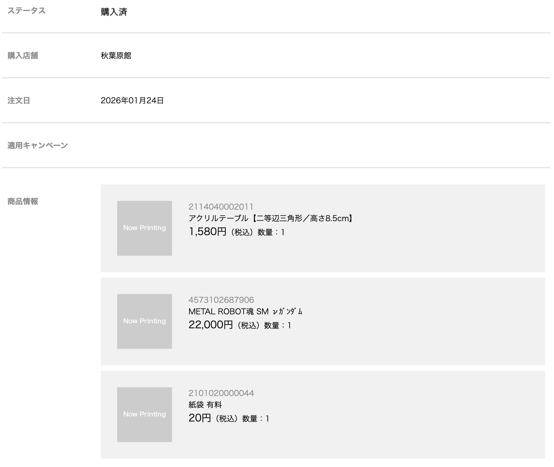Click the Now Printing thumbnail for アクリルテーブル
The width and height of the screenshot is (554, 467).
(x=144, y=228)
